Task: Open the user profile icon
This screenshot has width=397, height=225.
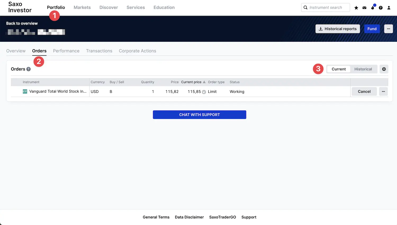Action: pyautogui.click(x=389, y=8)
